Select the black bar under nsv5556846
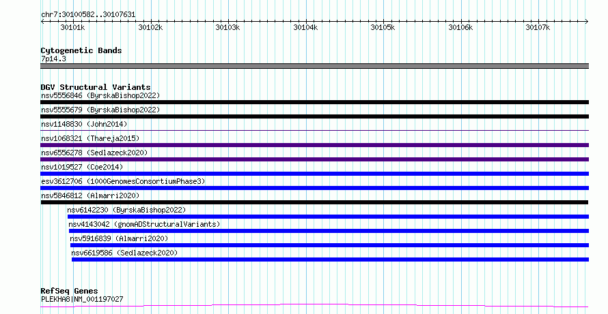608x314 pixels. (314, 102)
